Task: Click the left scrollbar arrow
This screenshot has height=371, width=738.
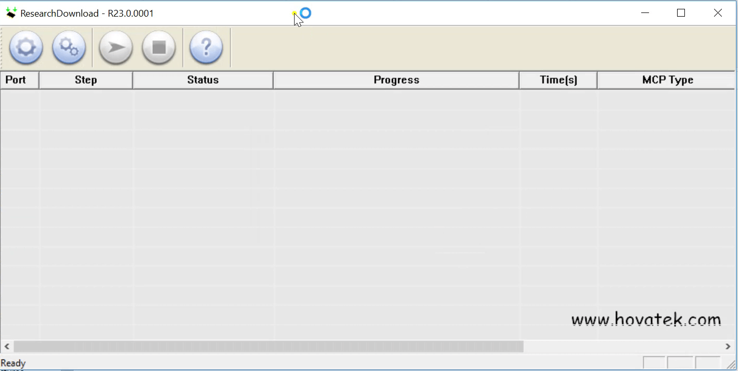Action: tap(6, 346)
